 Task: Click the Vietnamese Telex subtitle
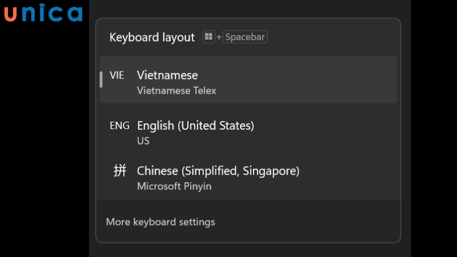pos(177,90)
